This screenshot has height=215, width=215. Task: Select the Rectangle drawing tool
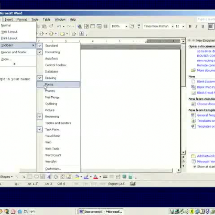pos(30,177)
